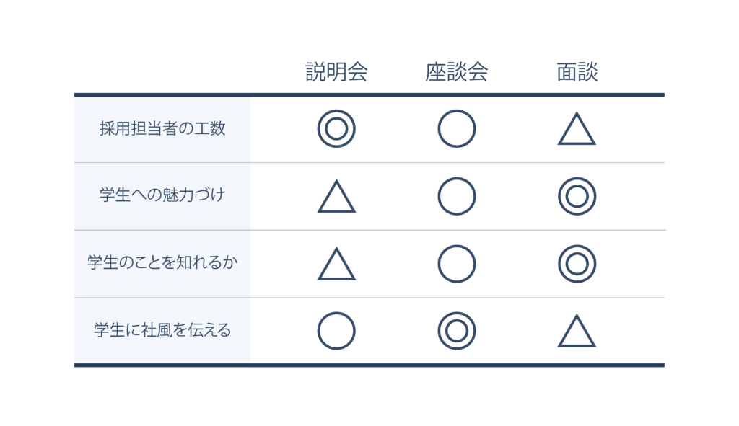
Task: Click double circle for 採用担当者の工数 under 説明会
Action: 336,128
